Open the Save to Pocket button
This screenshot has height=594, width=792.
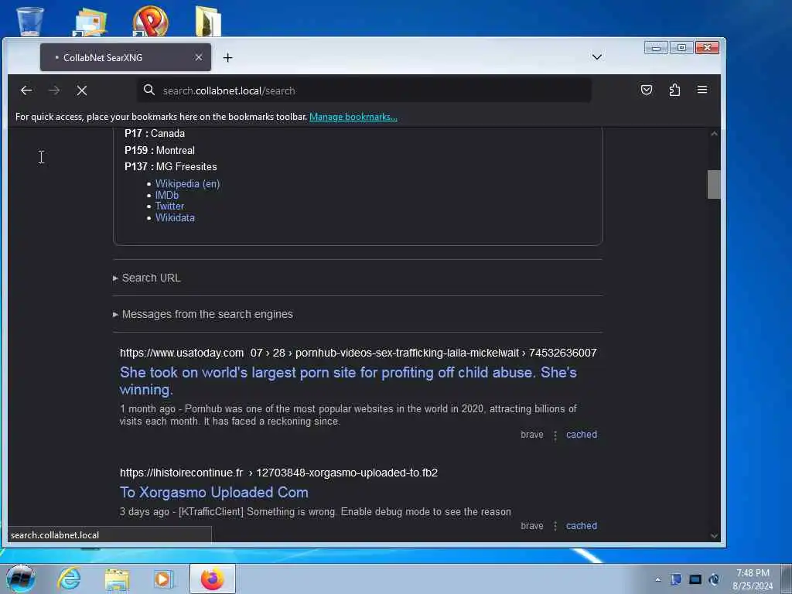pyautogui.click(x=646, y=90)
